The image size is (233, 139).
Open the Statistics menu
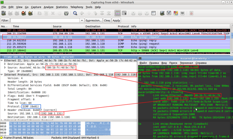[x=61, y=7]
